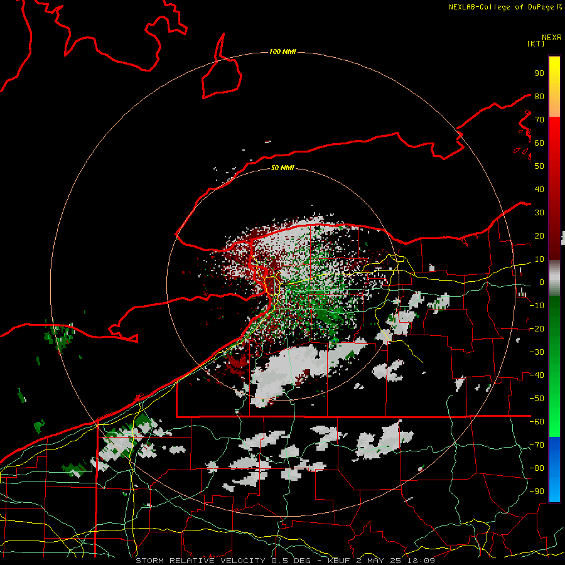Select the 50 NMI range ring label
The image size is (565, 565).
(x=282, y=168)
